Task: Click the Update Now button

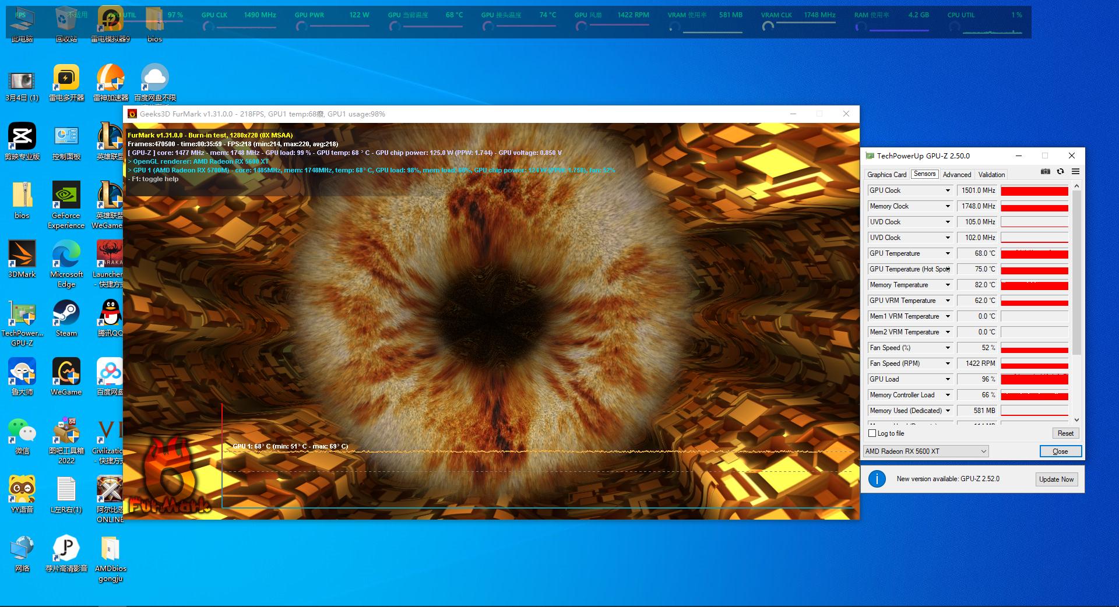Action: (x=1056, y=479)
